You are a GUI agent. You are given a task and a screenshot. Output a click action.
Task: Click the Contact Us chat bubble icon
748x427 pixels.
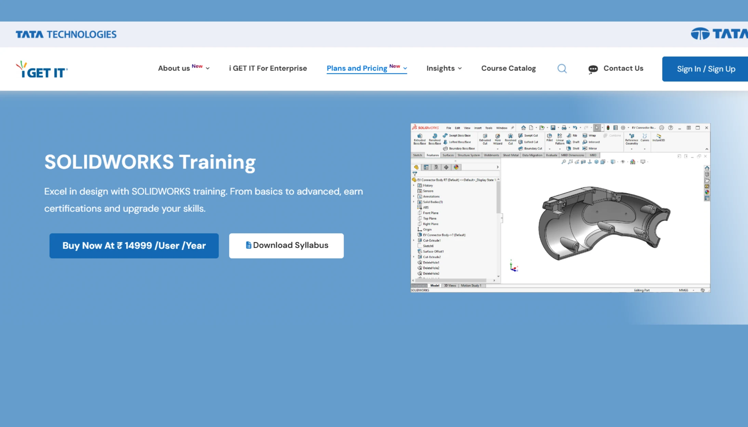[593, 69]
